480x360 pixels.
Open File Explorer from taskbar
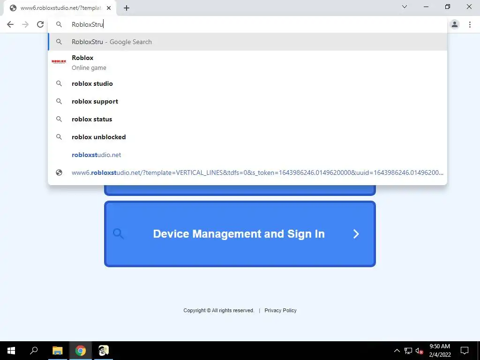click(x=57, y=351)
